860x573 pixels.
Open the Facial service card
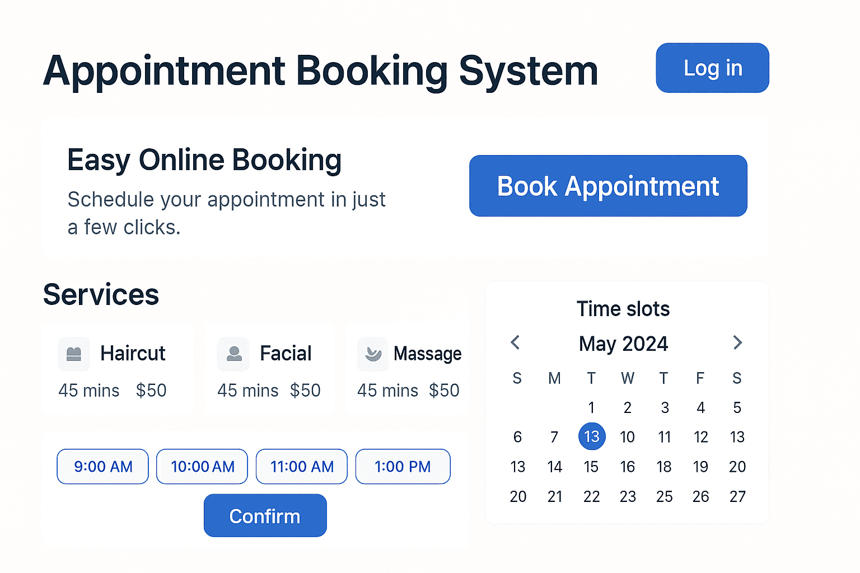(x=269, y=368)
